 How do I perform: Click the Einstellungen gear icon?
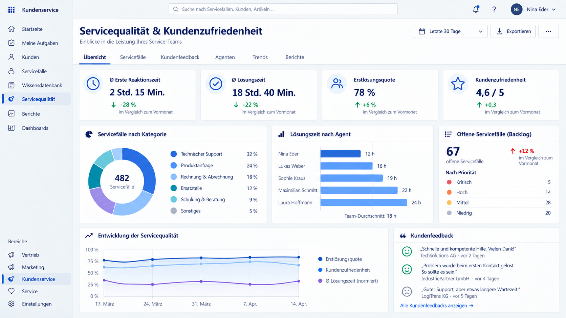click(12, 304)
